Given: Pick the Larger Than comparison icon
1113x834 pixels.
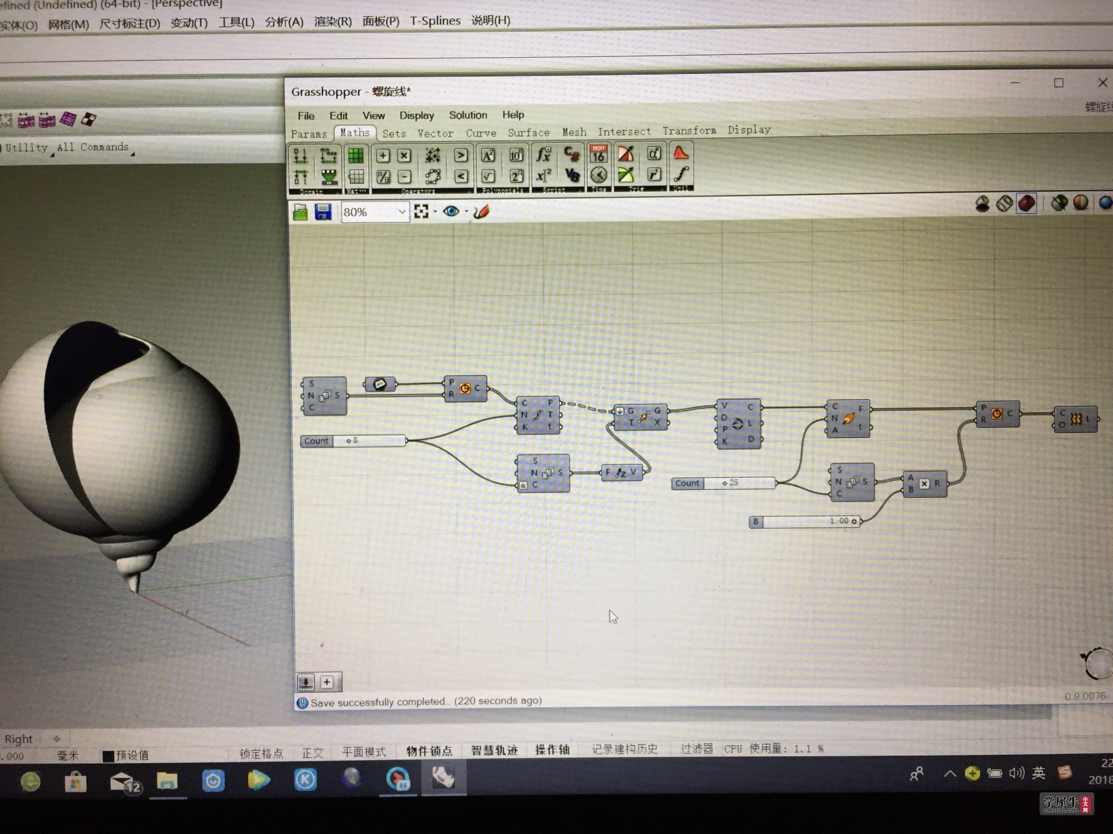Looking at the screenshot, I should (x=461, y=155).
